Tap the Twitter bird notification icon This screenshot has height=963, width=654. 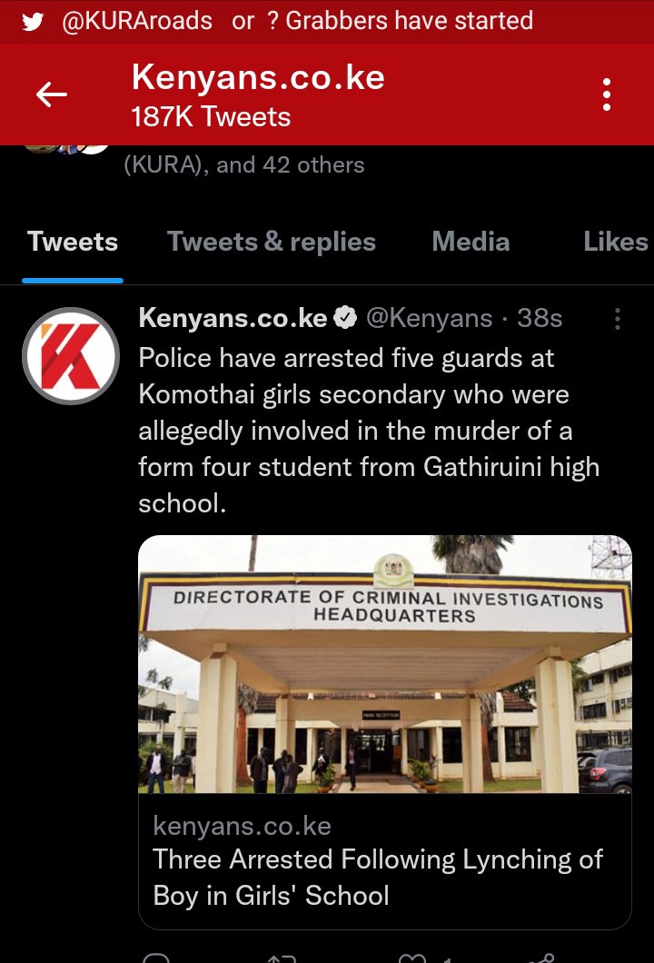coord(32,22)
